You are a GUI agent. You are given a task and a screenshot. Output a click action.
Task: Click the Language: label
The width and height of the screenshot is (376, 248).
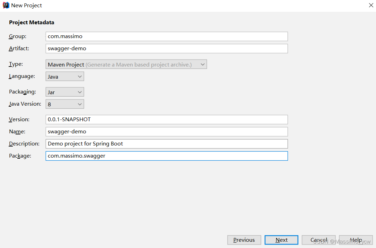coord(22,76)
